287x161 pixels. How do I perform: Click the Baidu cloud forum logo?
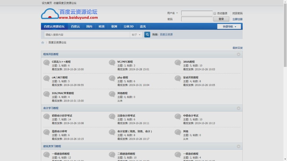[x=69, y=14]
